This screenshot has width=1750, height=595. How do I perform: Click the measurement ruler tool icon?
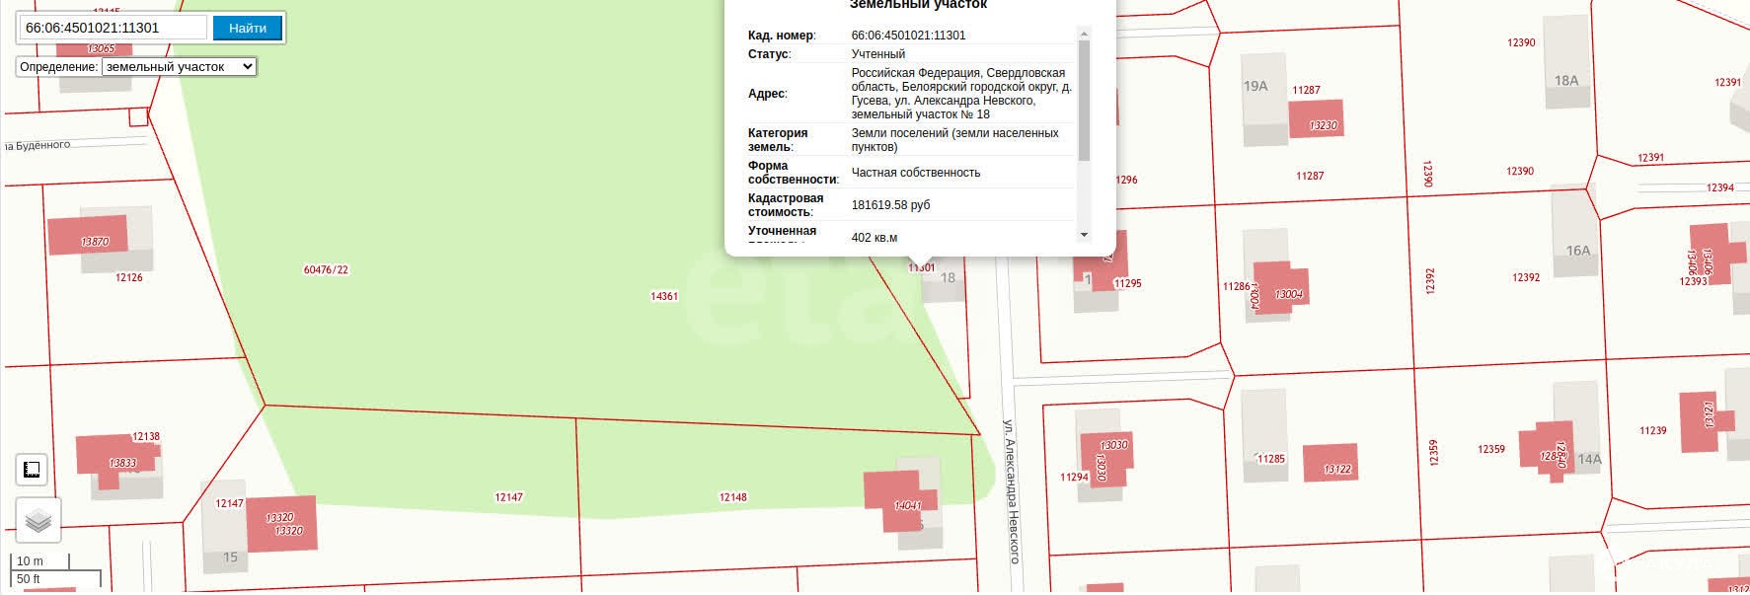(32, 470)
